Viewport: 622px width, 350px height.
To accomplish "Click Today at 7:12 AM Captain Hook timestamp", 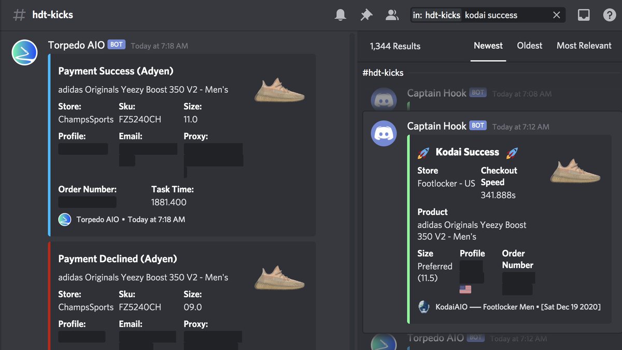I will click(521, 127).
